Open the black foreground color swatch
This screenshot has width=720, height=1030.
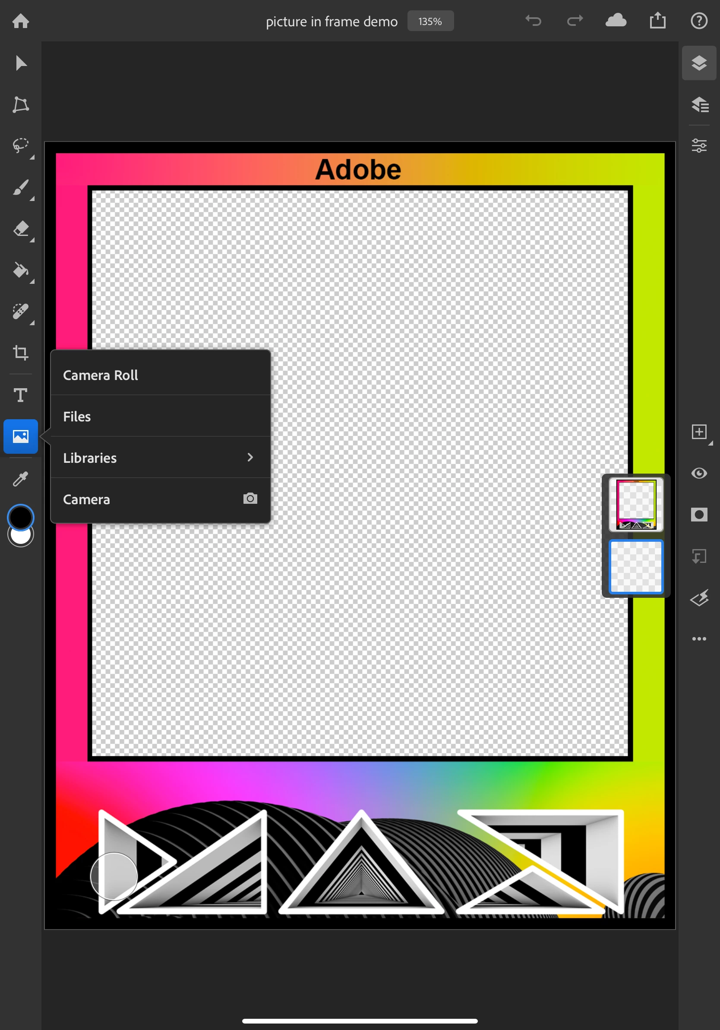coord(21,517)
